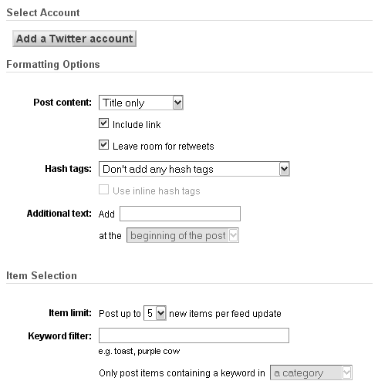Open the Hash tags dropdown
Screen dimensions: 378x391
coord(194,169)
